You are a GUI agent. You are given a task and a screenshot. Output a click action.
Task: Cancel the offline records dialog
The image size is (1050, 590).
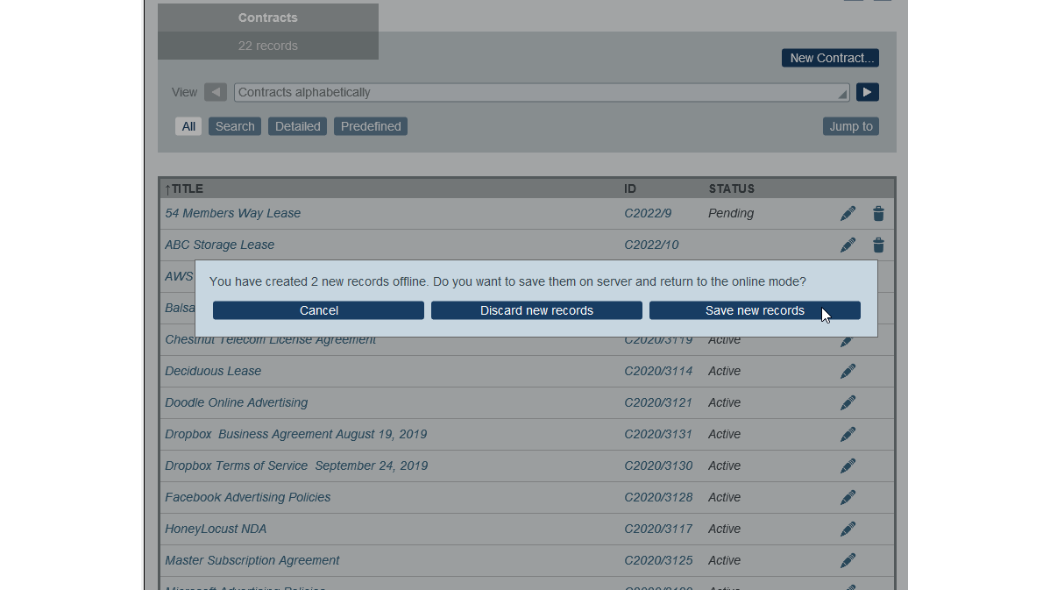tap(318, 310)
